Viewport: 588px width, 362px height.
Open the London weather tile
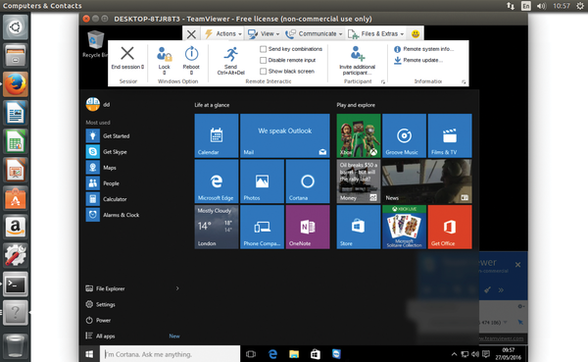[217, 227]
